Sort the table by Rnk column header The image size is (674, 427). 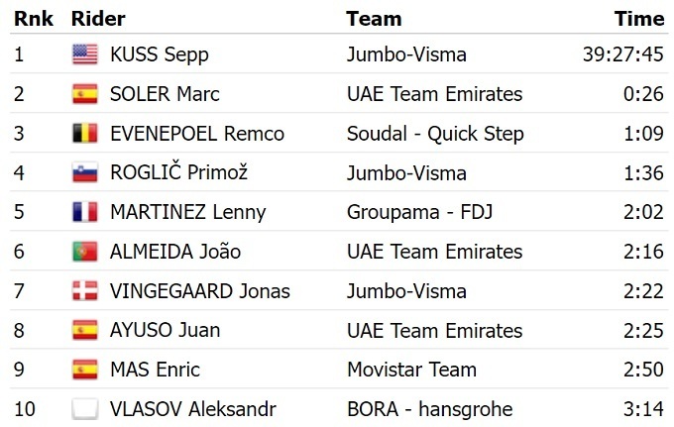pyautogui.click(x=33, y=19)
